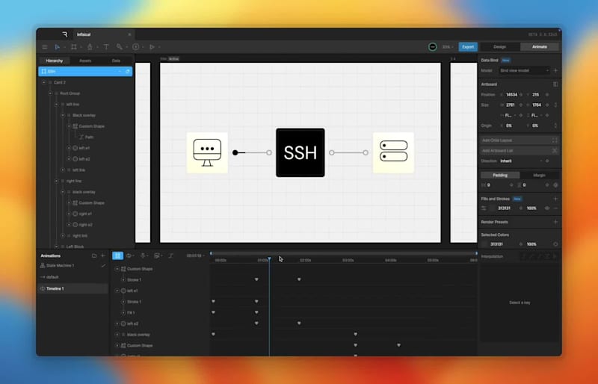Select the Padding tab
Image resolution: width=598 pixels, height=384 pixels.
tap(500, 175)
